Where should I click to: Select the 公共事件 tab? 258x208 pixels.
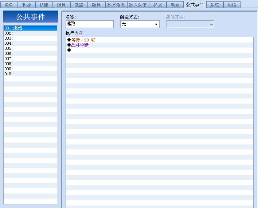point(195,4)
